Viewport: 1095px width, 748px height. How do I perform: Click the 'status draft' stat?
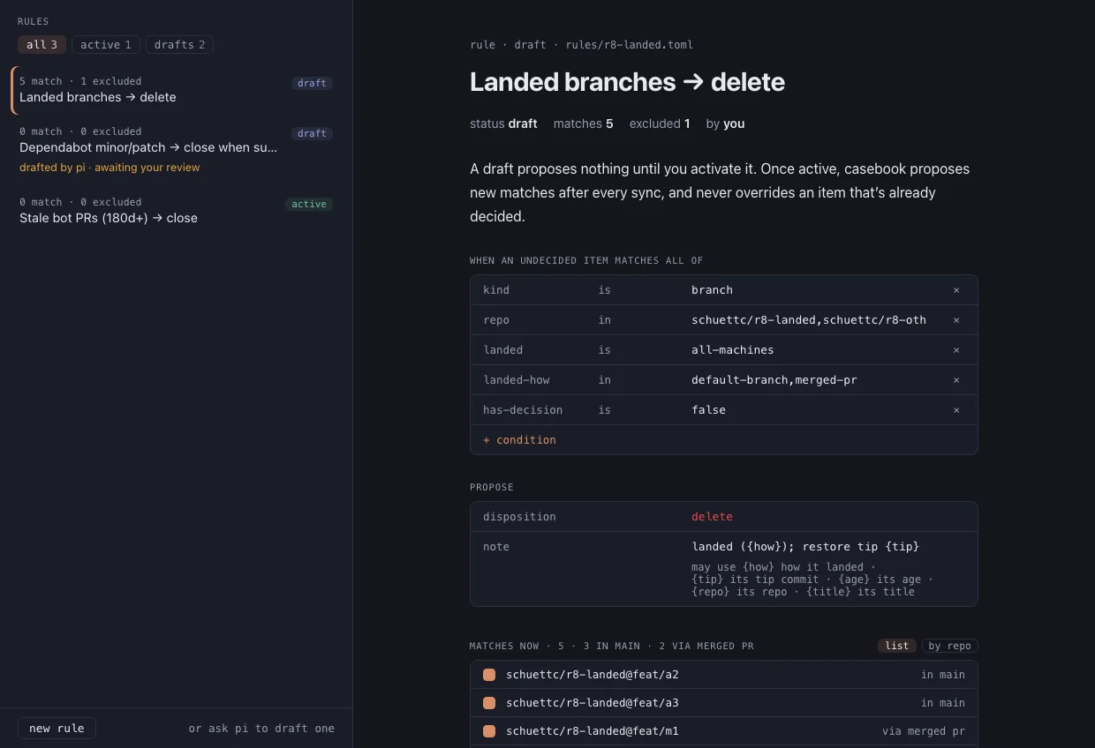[x=503, y=123]
